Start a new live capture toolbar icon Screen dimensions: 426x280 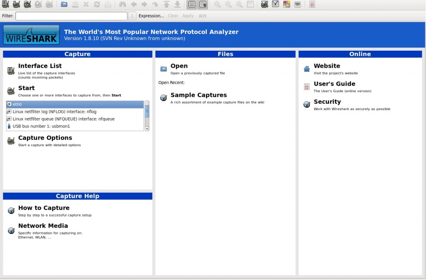(x=27, y=4)
